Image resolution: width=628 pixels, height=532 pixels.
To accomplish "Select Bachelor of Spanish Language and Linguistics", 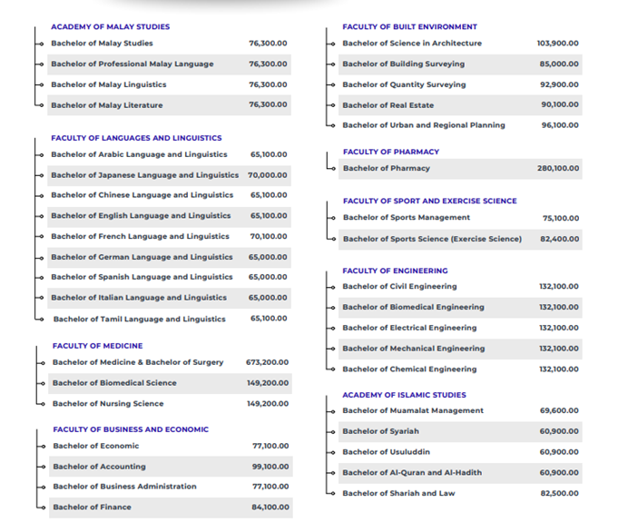I will click(x=142, y=277).
